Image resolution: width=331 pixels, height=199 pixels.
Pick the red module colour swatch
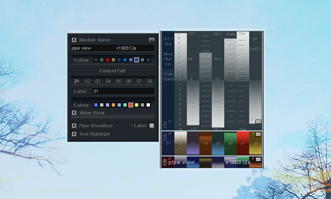click(x=108, y=60)
